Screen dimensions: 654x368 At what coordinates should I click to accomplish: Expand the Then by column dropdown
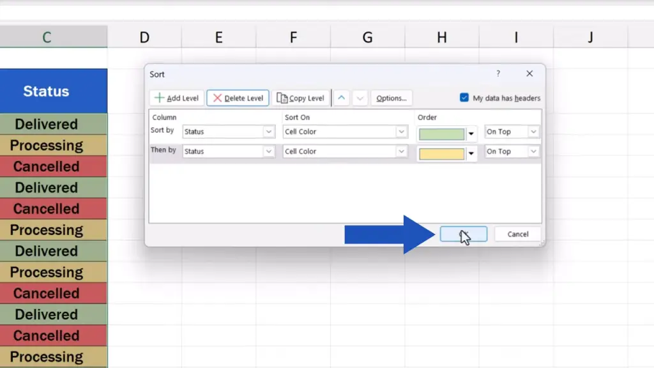pos(269,152)
